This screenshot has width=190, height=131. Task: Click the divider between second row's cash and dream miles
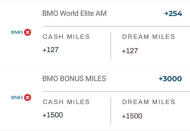111,111
